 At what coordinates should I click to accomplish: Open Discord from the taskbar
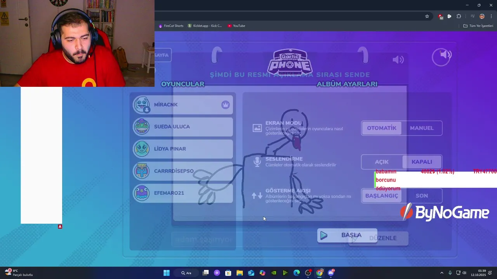click(331, 273)
